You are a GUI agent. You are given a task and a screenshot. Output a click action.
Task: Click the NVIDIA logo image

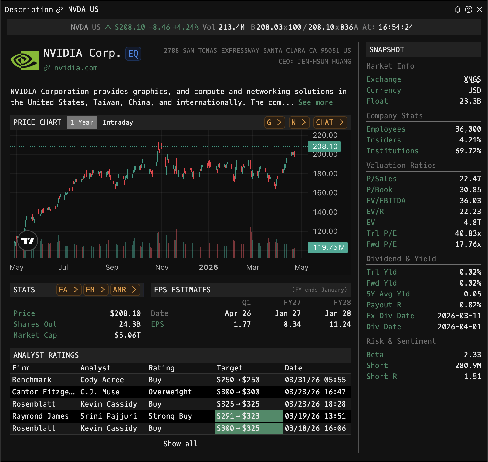pyautogui.click(x=25, y=60)
